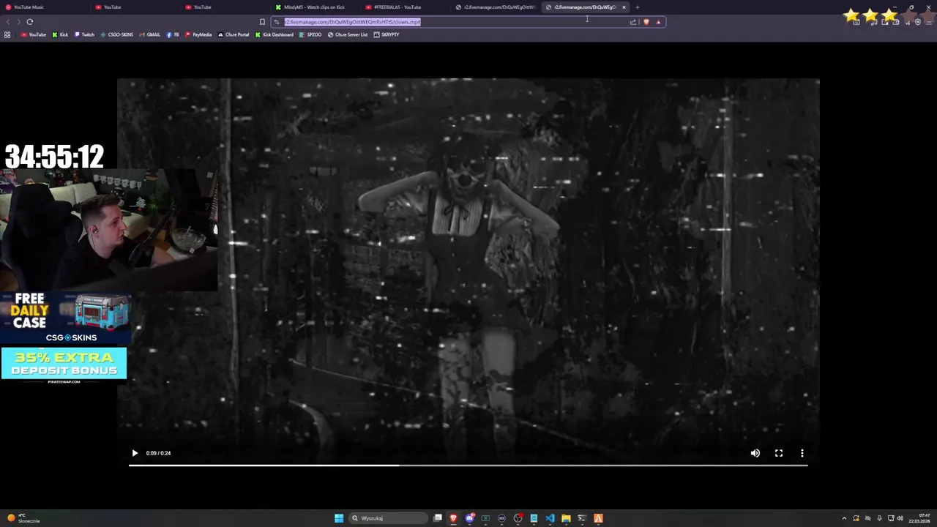Open File Explorer from the taskbar

click(566, 518)
